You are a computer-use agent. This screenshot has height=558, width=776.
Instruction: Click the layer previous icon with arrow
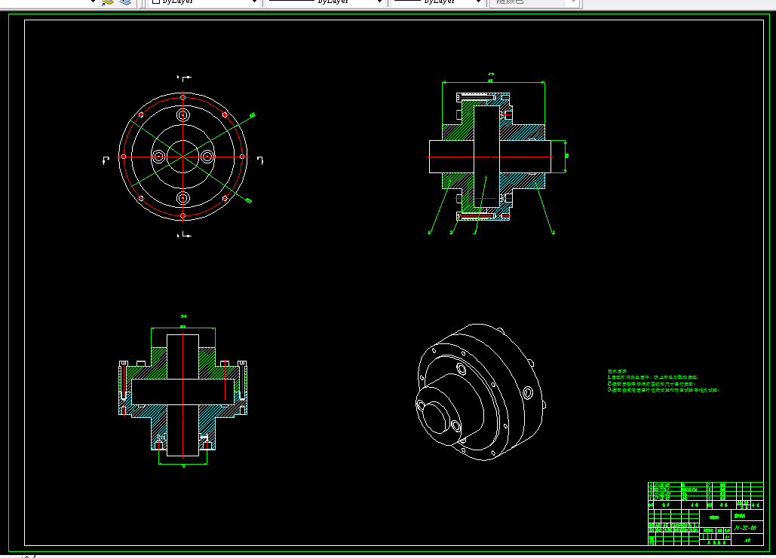pos(107,2)
